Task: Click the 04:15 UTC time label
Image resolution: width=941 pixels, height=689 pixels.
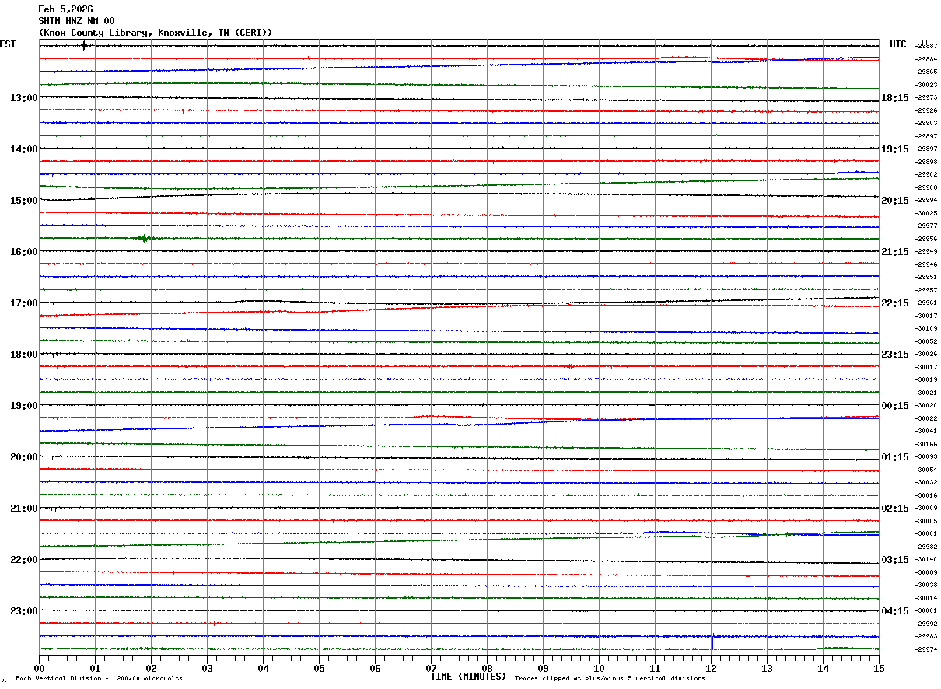Action: (895, 611)
